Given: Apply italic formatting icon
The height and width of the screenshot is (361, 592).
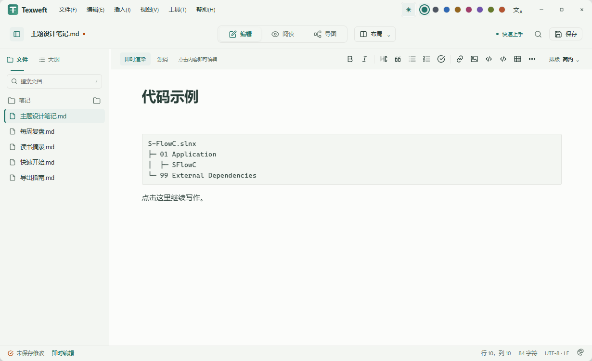Looking at the screenshot, I should 364,59.
